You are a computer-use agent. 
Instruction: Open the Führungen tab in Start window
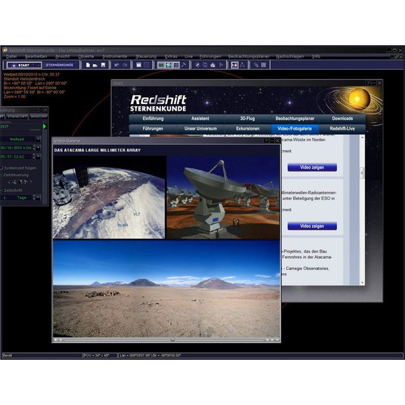[153, 129]
